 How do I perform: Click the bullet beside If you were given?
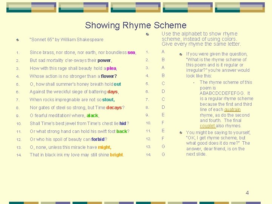pyautogui.click(x=181, y=54)
